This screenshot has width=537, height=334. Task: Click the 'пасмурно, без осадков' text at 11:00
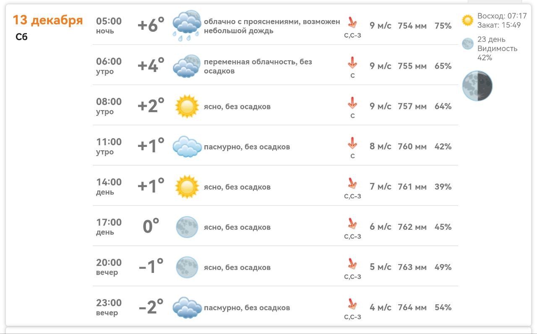point(247,147)
